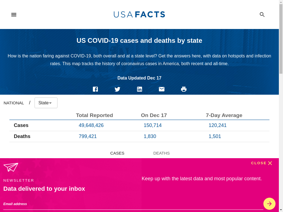283x212 pixels.
Task: Print the page using printer icon
Action: pos(184,89)
